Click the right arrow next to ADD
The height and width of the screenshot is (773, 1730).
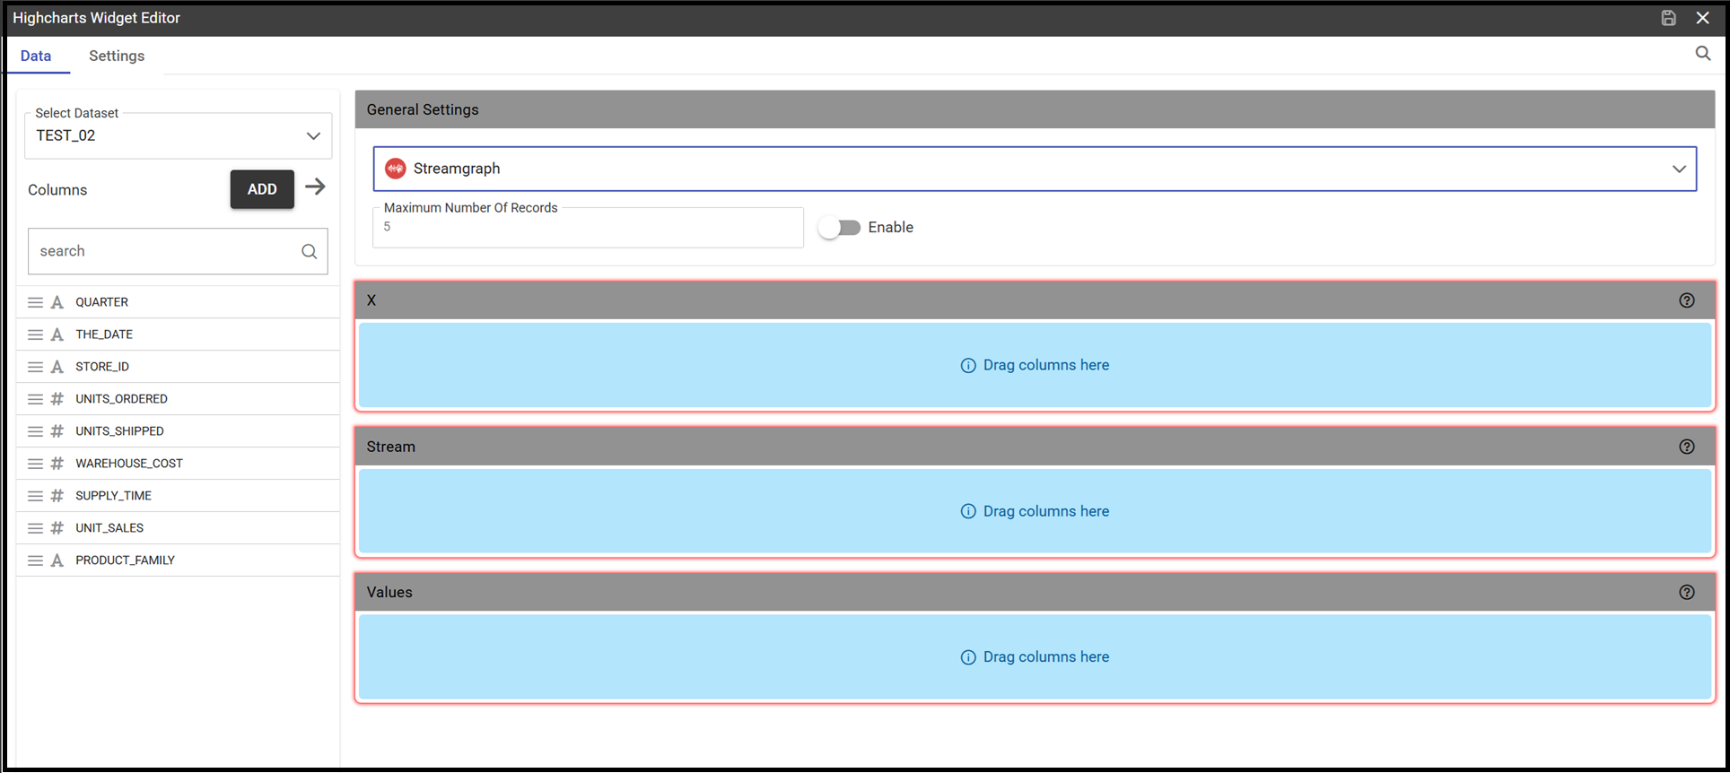pos(315,187)
